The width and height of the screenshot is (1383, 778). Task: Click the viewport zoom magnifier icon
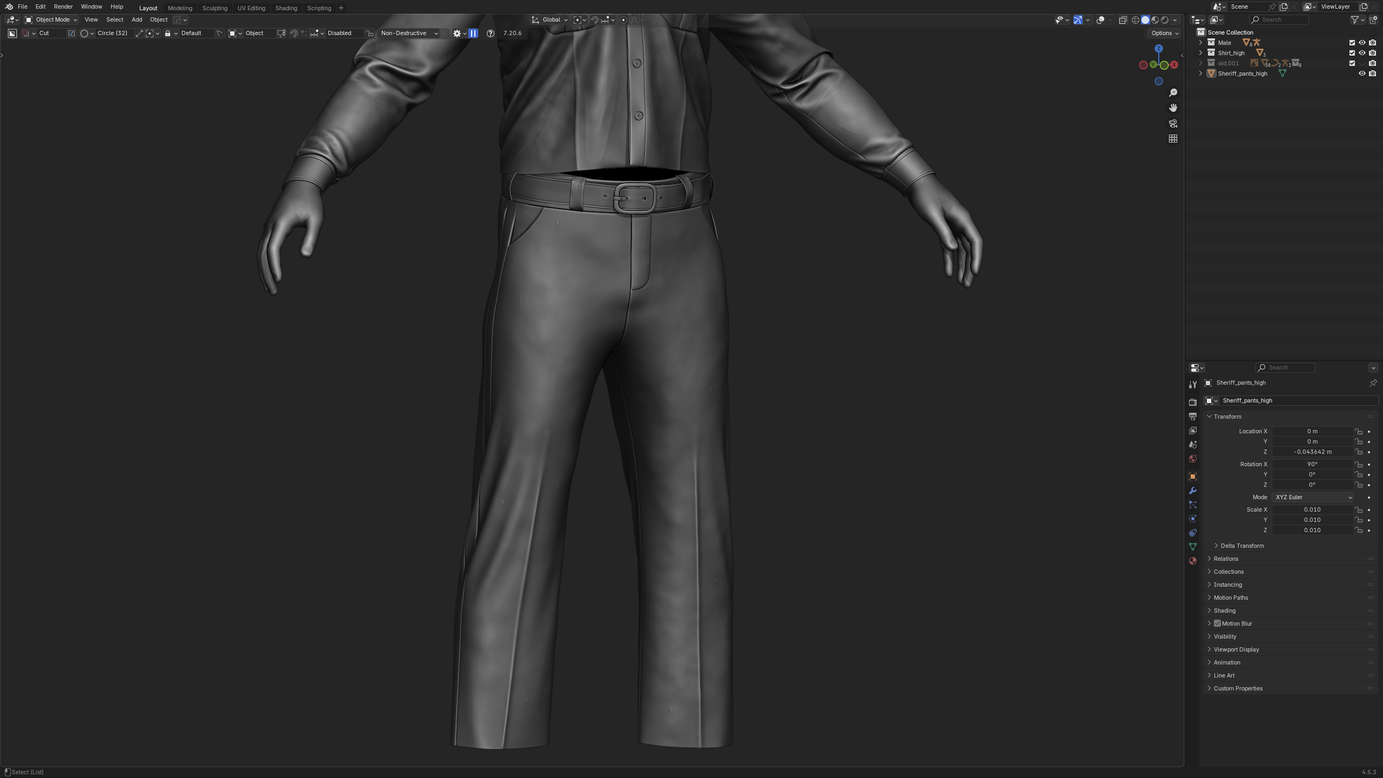[1173, 93]
